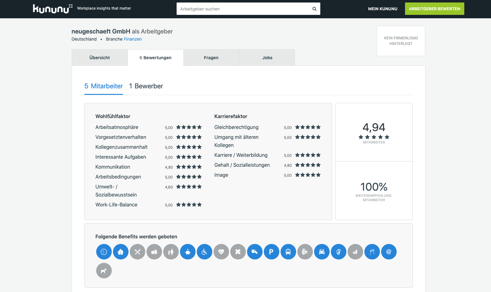The width and height of the screenshot is (491, 292).
Task: Open the 6 Bewertungen tab
Action: (x=155, y=58)
